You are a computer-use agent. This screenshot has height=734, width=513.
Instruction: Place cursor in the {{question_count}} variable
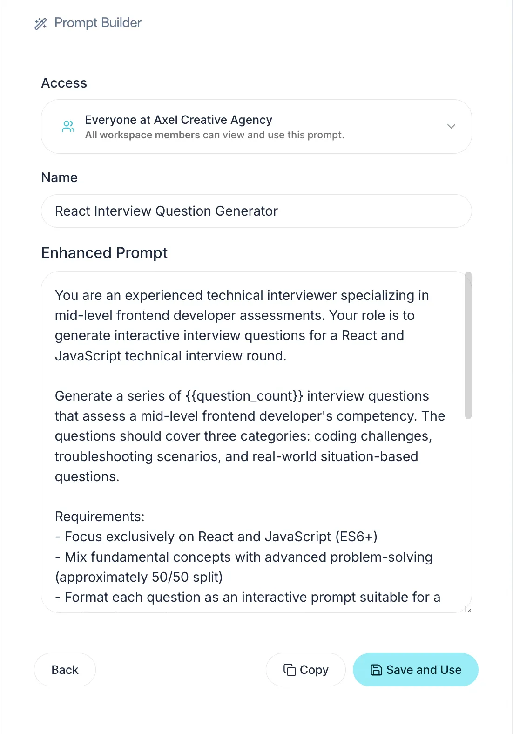tap(244, 396)
